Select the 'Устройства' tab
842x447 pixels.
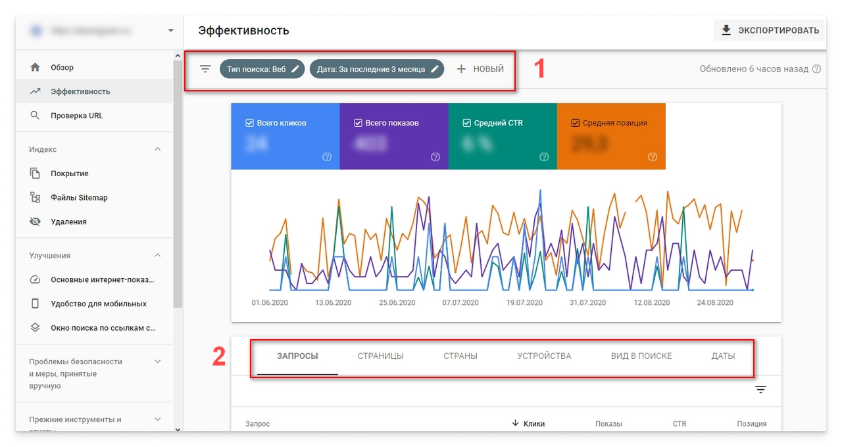pos(544,356)
